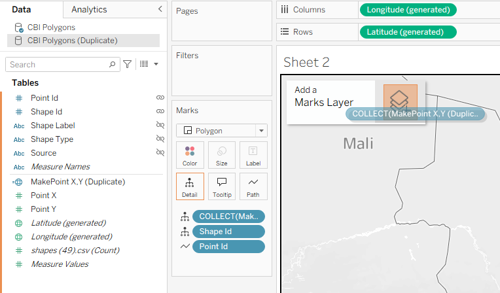The height and width of the screenshot is (293, 500).
Task: Click the globe icon beside Latitude (generated)
Action: 19,223
